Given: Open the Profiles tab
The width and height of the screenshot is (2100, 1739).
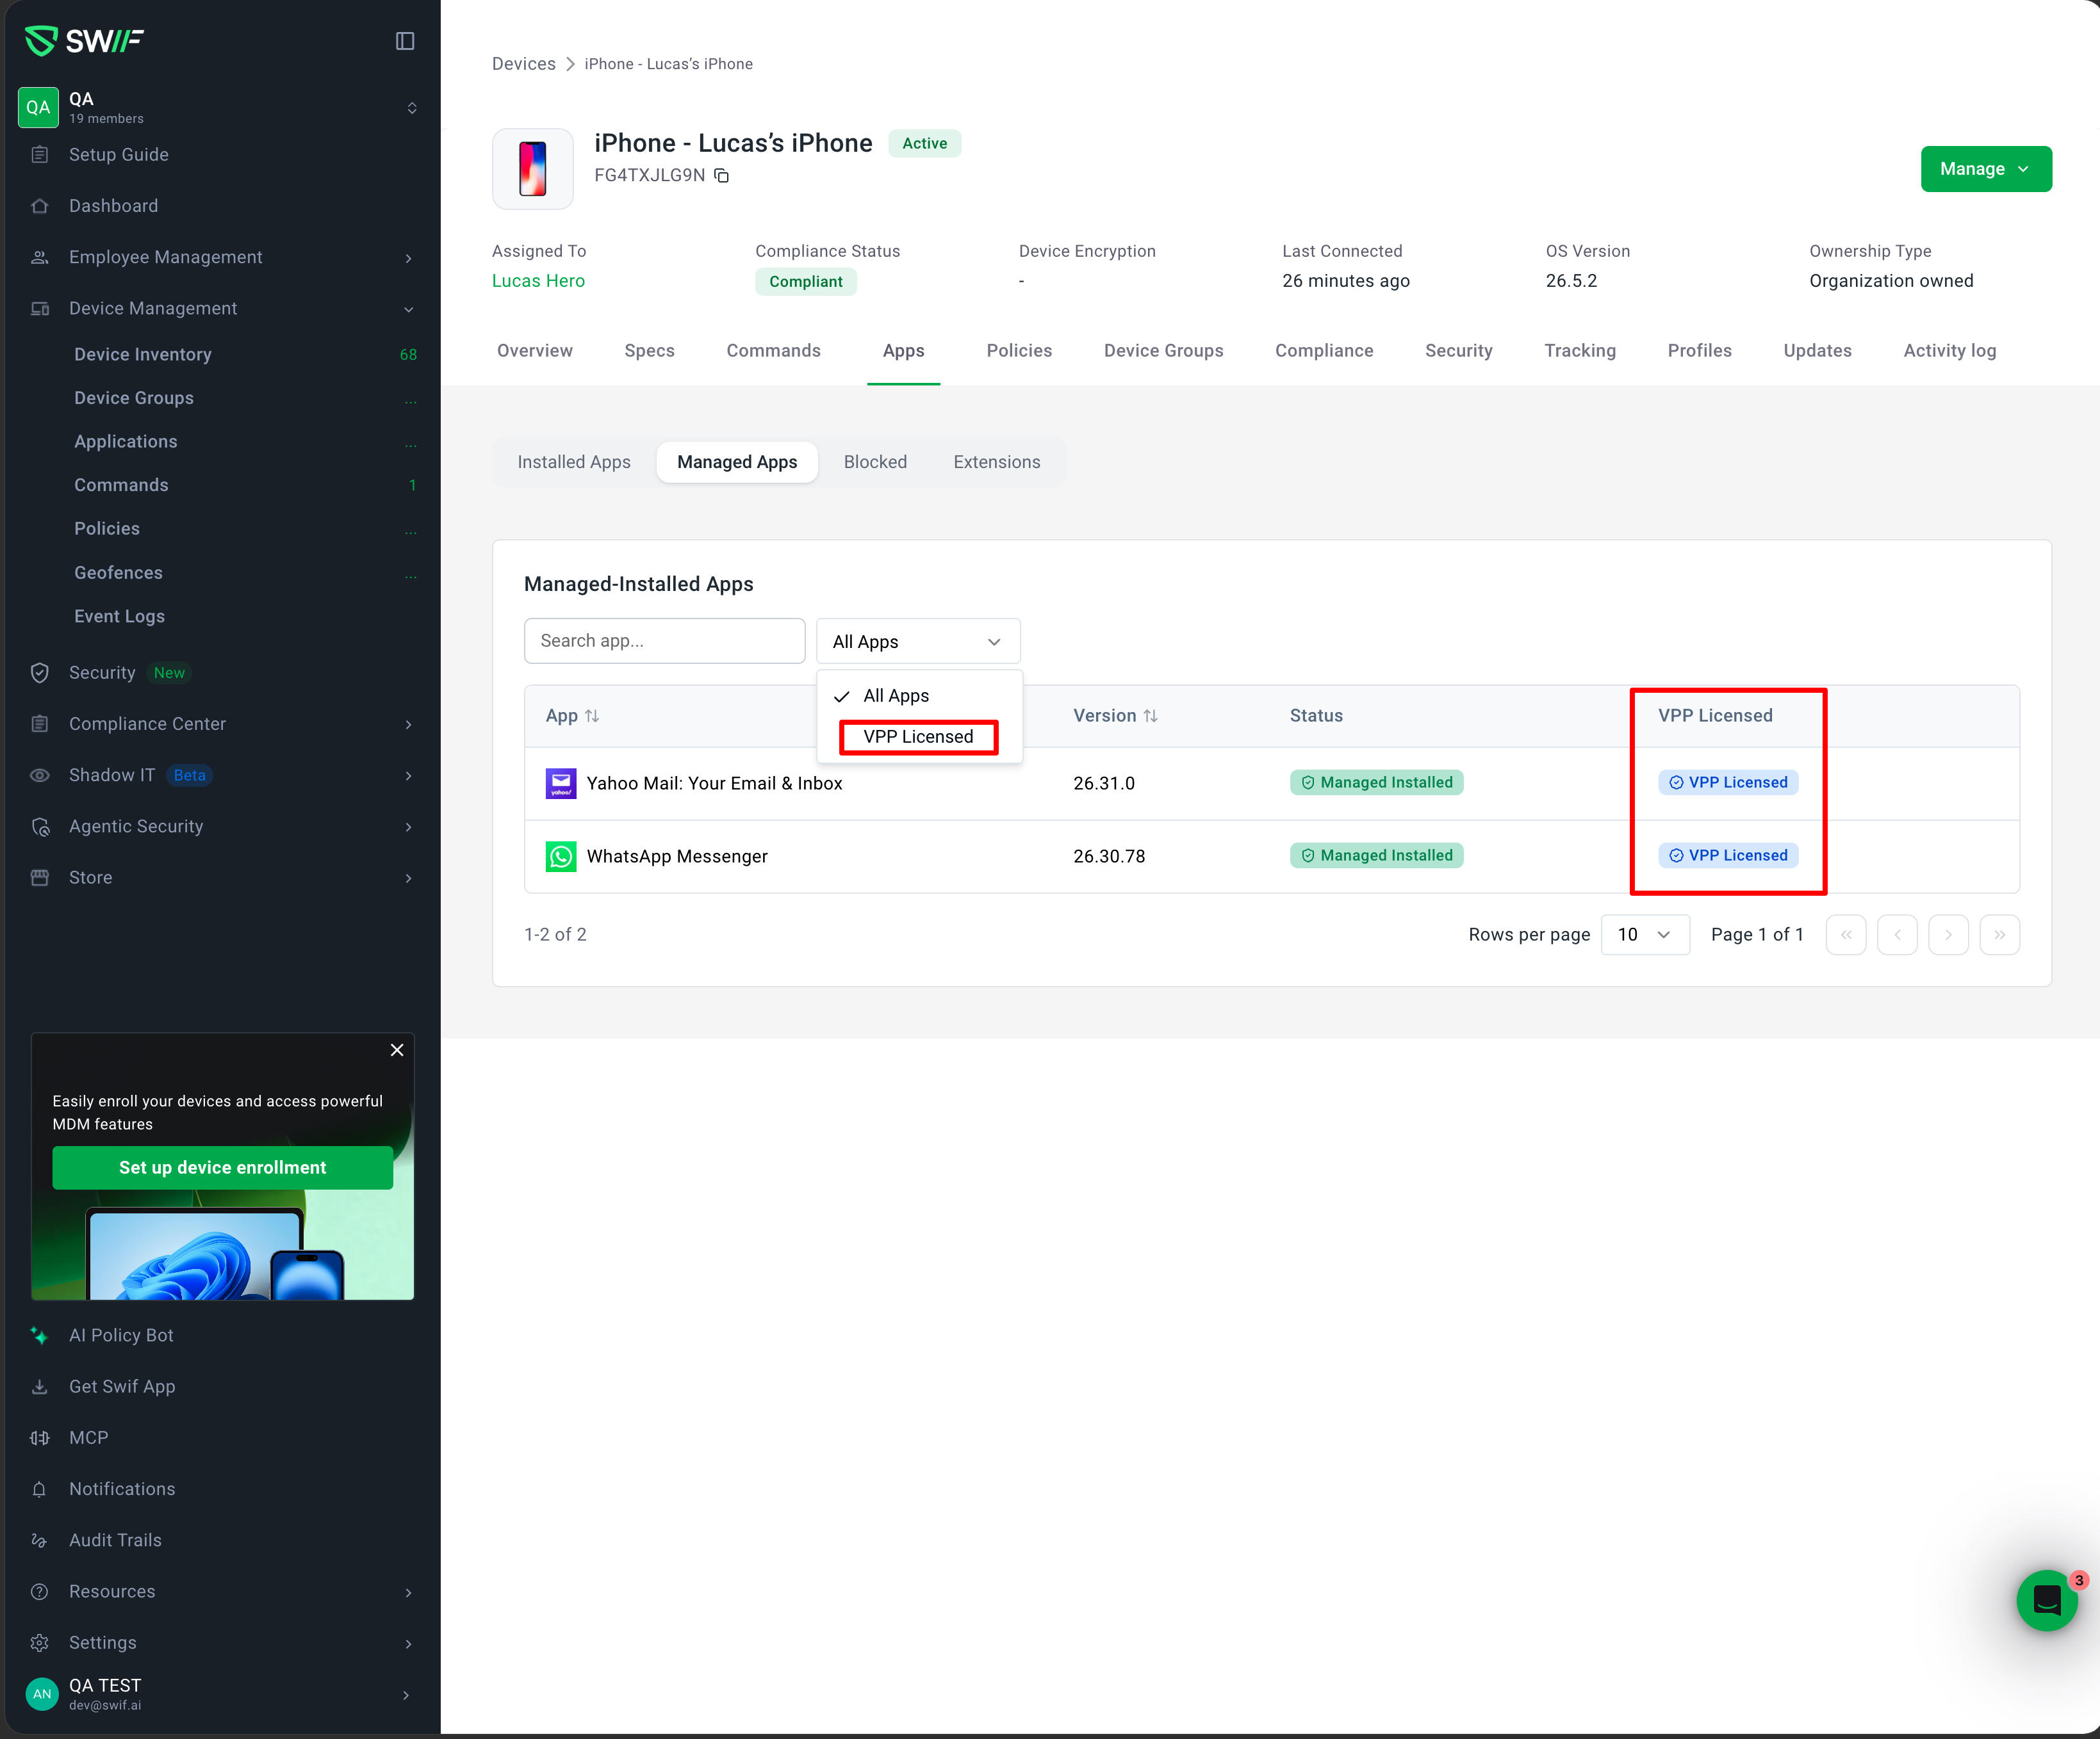Looking at the screenshot, I should tap(1699, 351).
